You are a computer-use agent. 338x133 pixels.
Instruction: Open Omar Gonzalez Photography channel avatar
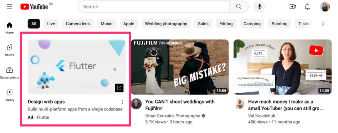click(136, 104)
